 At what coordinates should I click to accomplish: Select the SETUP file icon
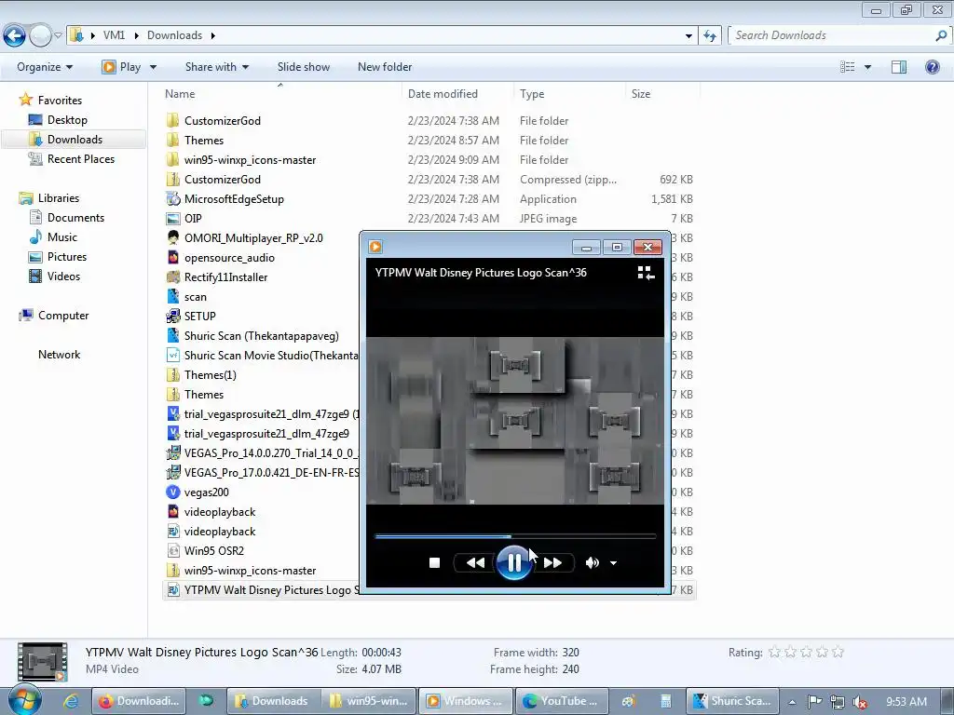pos(173,317)
